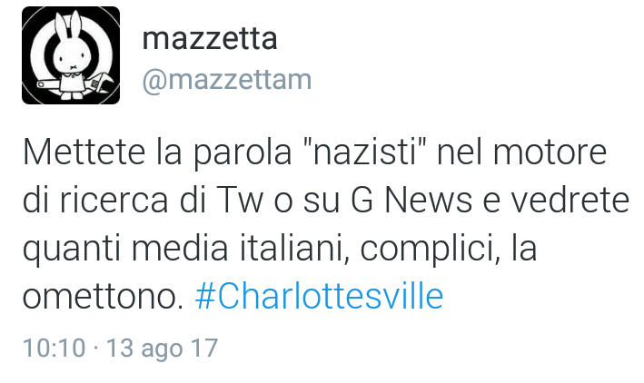Click the date 13 ago 17

click(163, 349)
